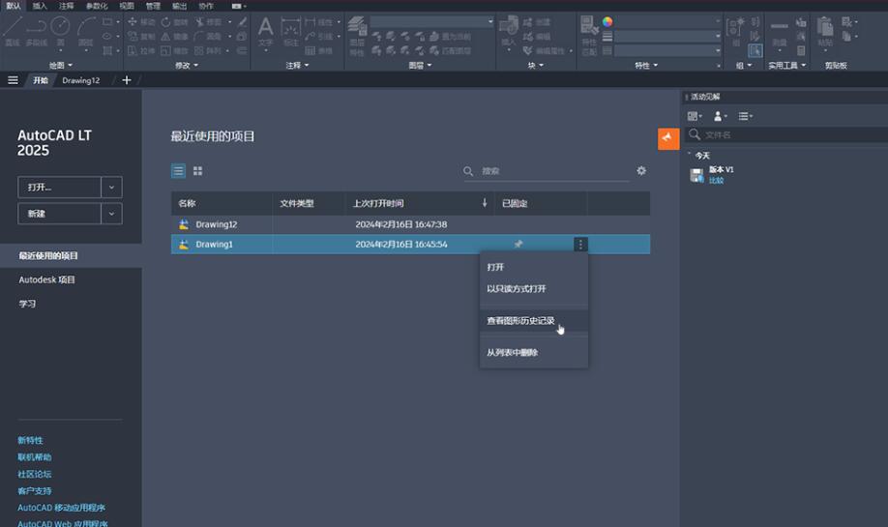Click the Array (阵列) tool icon
888x527 pixels.
[199, 51]
